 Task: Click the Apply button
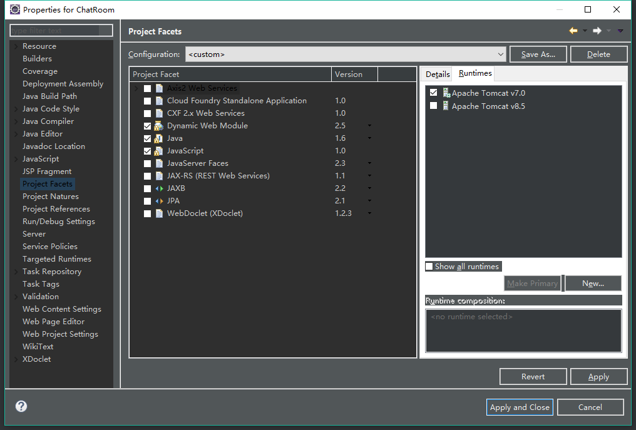[598, 376]
